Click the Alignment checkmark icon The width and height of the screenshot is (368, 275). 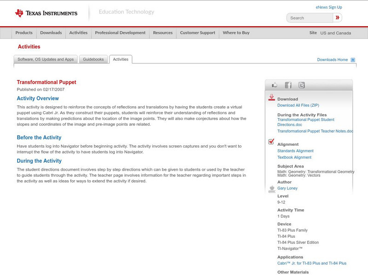click(x=271, y=142)
